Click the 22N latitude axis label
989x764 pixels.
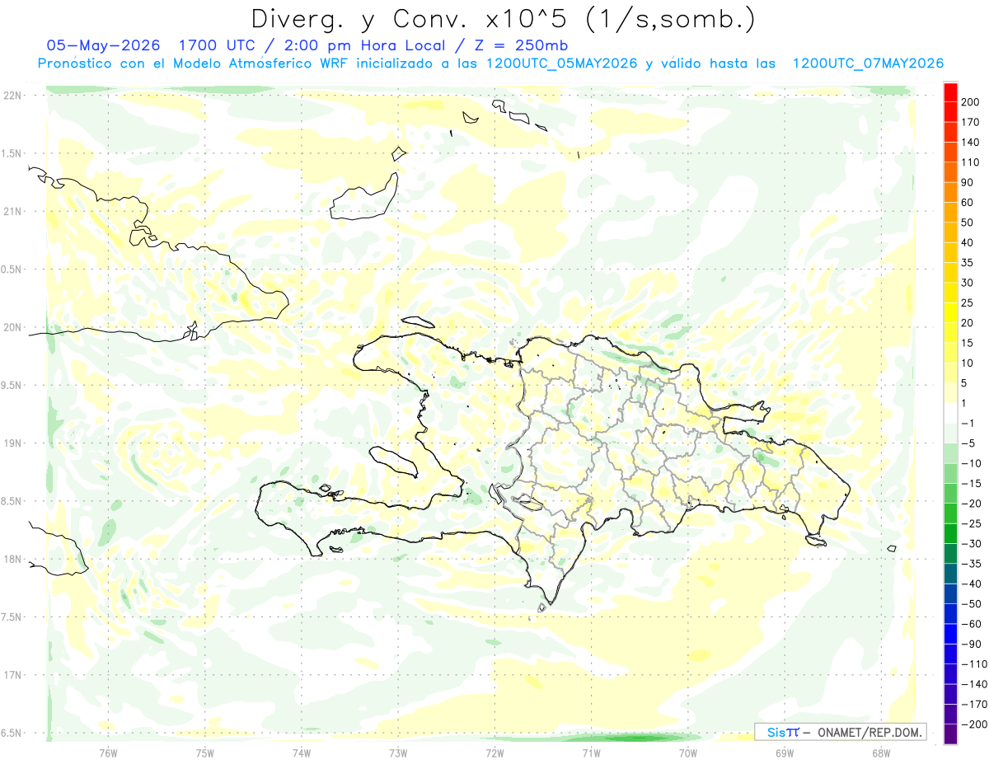tap(12, 96)
